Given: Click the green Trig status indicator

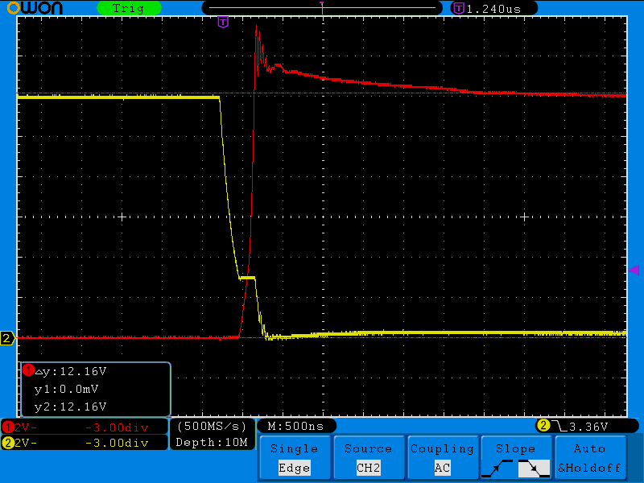Looking at the screenshot, I should pyautogui.click(x=129, y=8).
